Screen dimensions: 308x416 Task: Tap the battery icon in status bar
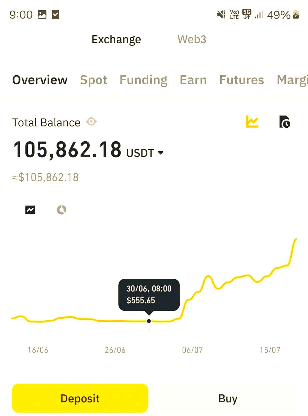pyautogui.click(x=296, y=15)
